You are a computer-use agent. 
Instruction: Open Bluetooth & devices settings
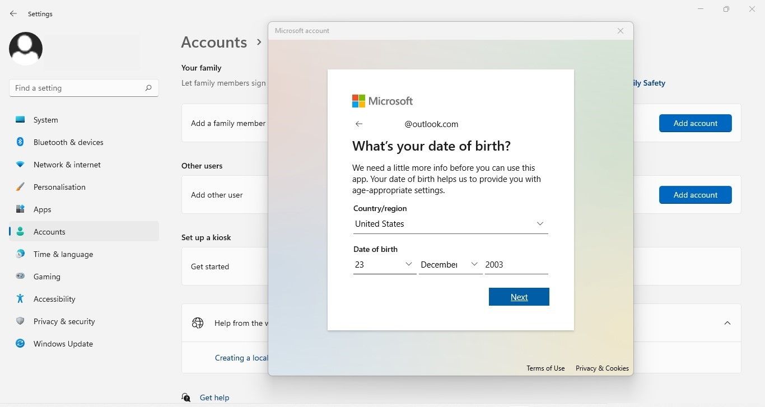(84, 142)
